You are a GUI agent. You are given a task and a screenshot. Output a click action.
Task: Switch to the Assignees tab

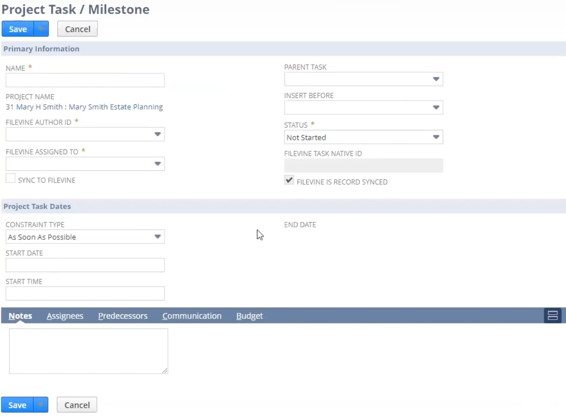point(65,316)
